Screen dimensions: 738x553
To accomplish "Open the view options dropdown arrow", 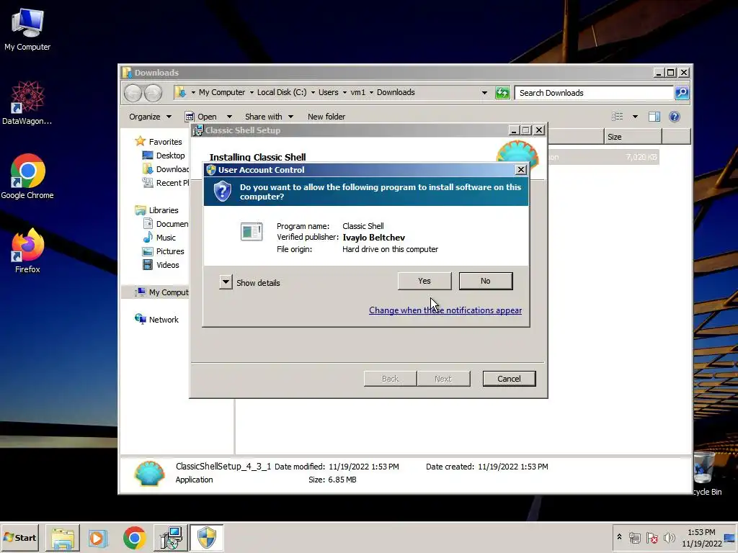I will [635, 117].
